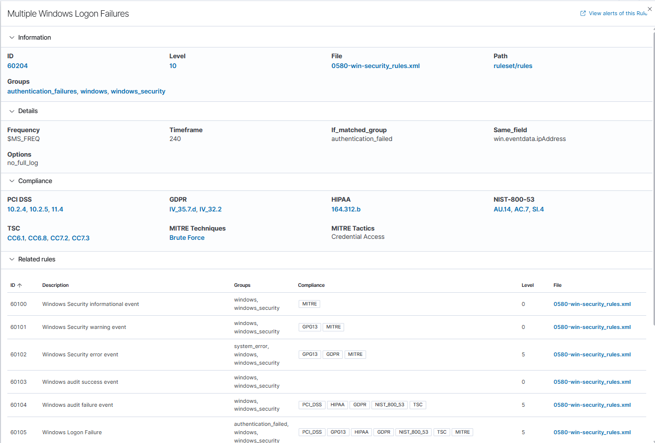Click NIST_800_53 badge in row 60105
655x443 pixels.
pos(414,432)
